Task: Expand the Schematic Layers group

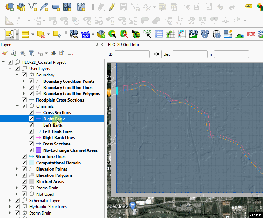Action: pyautogui.click(x=10, y=201)
